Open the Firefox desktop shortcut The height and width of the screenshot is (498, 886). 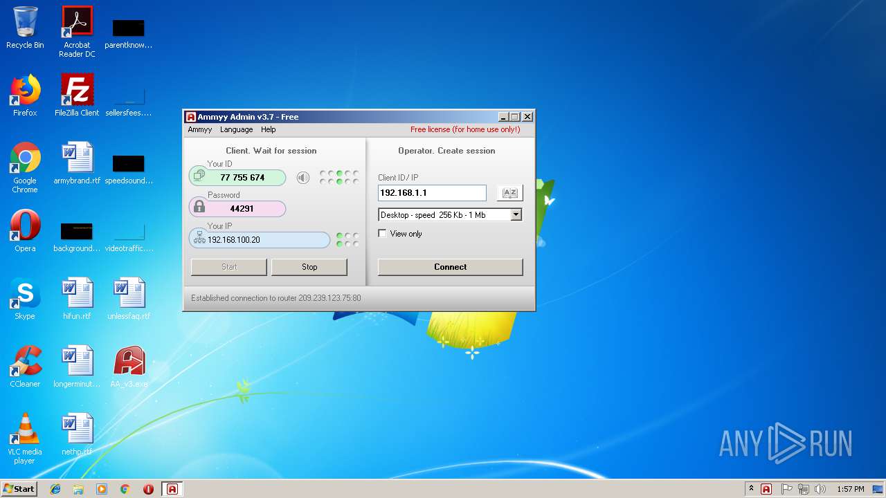(x=25, y=95)
